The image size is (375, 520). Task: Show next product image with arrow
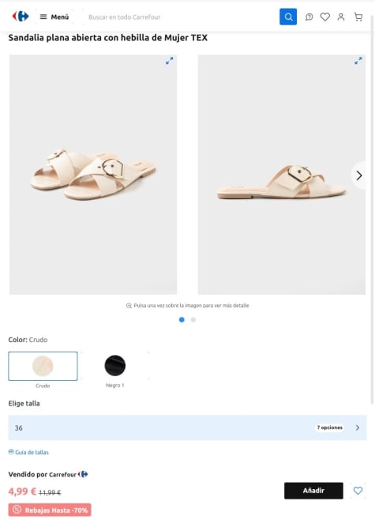(359, 175)
